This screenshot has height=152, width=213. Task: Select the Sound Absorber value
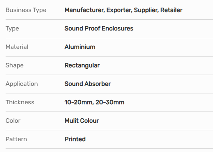[88, 84]
